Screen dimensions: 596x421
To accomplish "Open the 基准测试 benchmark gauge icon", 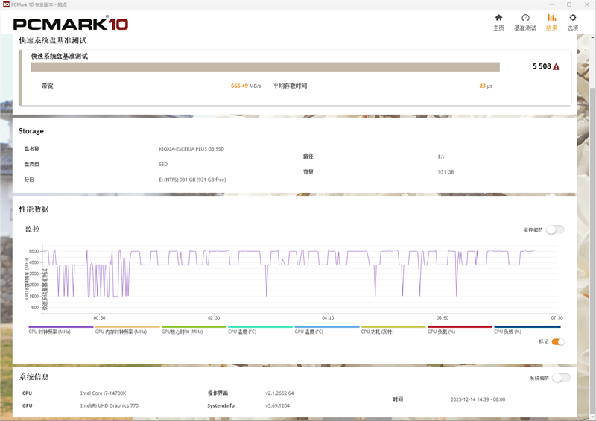I will [524, 22].
